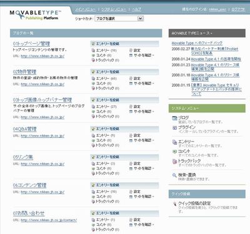Click the entries icon for 06コンテンツ管理

point(93,192)
